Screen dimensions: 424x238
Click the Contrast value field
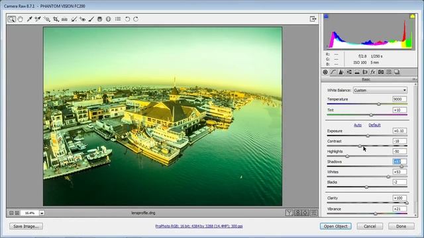399,141
